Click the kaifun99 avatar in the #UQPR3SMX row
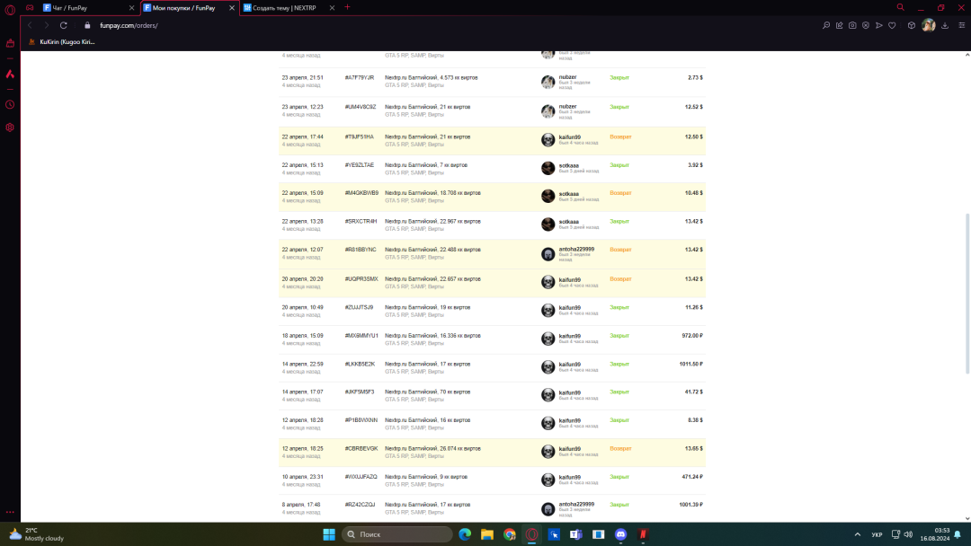The image size is (971, 546). (548, 282)
